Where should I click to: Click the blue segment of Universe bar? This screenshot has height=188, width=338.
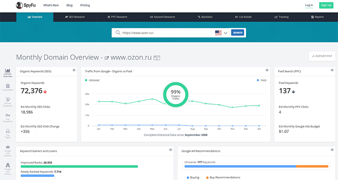tap(240, 166)
